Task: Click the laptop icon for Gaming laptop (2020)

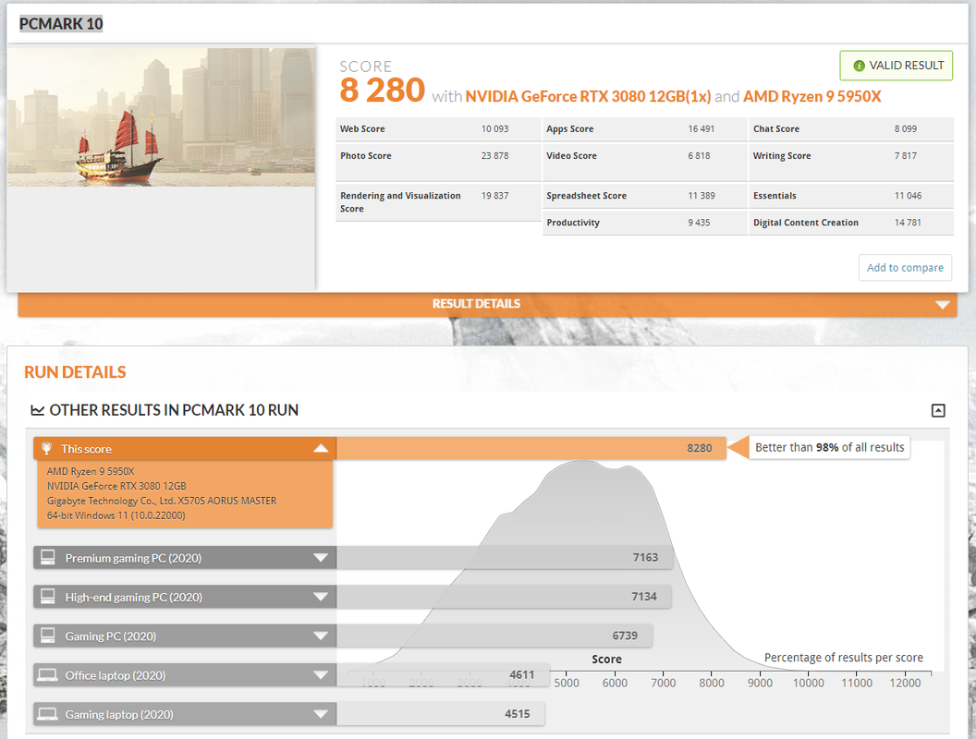Action: [x=47, y=714]
